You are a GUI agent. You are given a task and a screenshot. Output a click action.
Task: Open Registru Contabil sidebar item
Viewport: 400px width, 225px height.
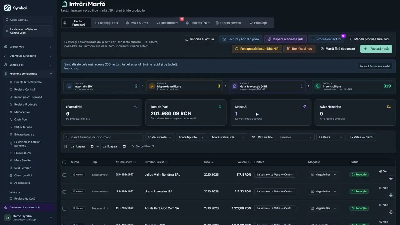click(25, 89)
